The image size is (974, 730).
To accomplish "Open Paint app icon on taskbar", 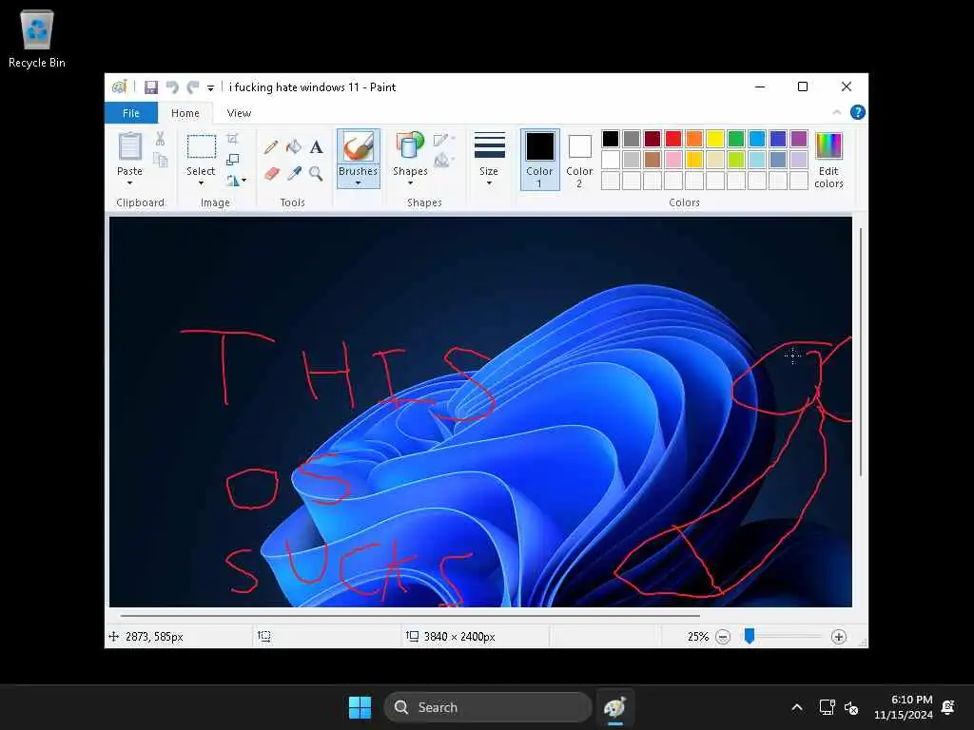I will pyautogui.click(x=615, y=707).
